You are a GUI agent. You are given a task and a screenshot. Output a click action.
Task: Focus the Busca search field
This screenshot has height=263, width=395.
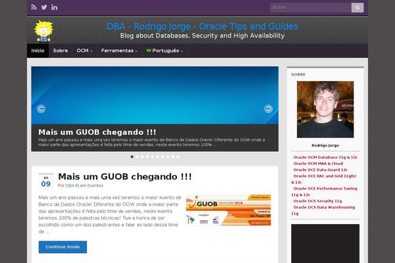[x=311, y=7]
